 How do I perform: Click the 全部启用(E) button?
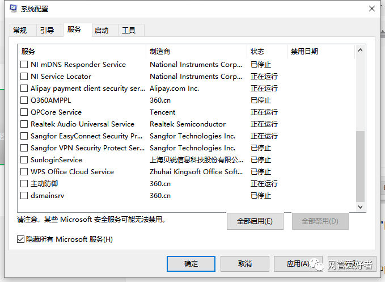point(255,221)
